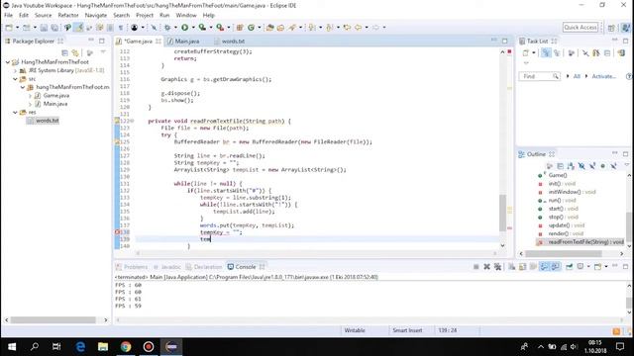Click the Open Type folder icon

click(x=269, y=28)
